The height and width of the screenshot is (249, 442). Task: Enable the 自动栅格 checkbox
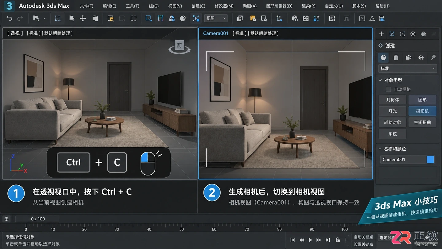[388, 89]
